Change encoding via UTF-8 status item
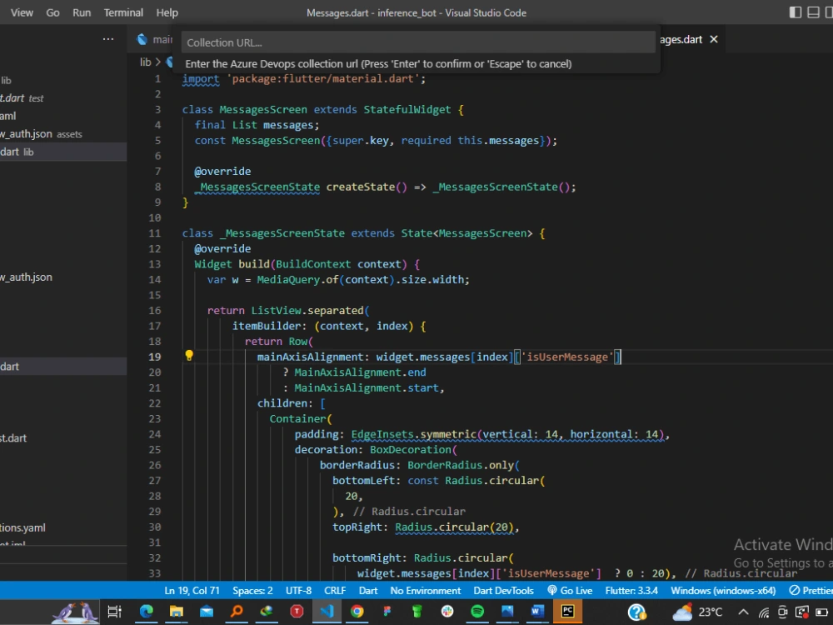 pyautogui.click(x=298, y=591)
